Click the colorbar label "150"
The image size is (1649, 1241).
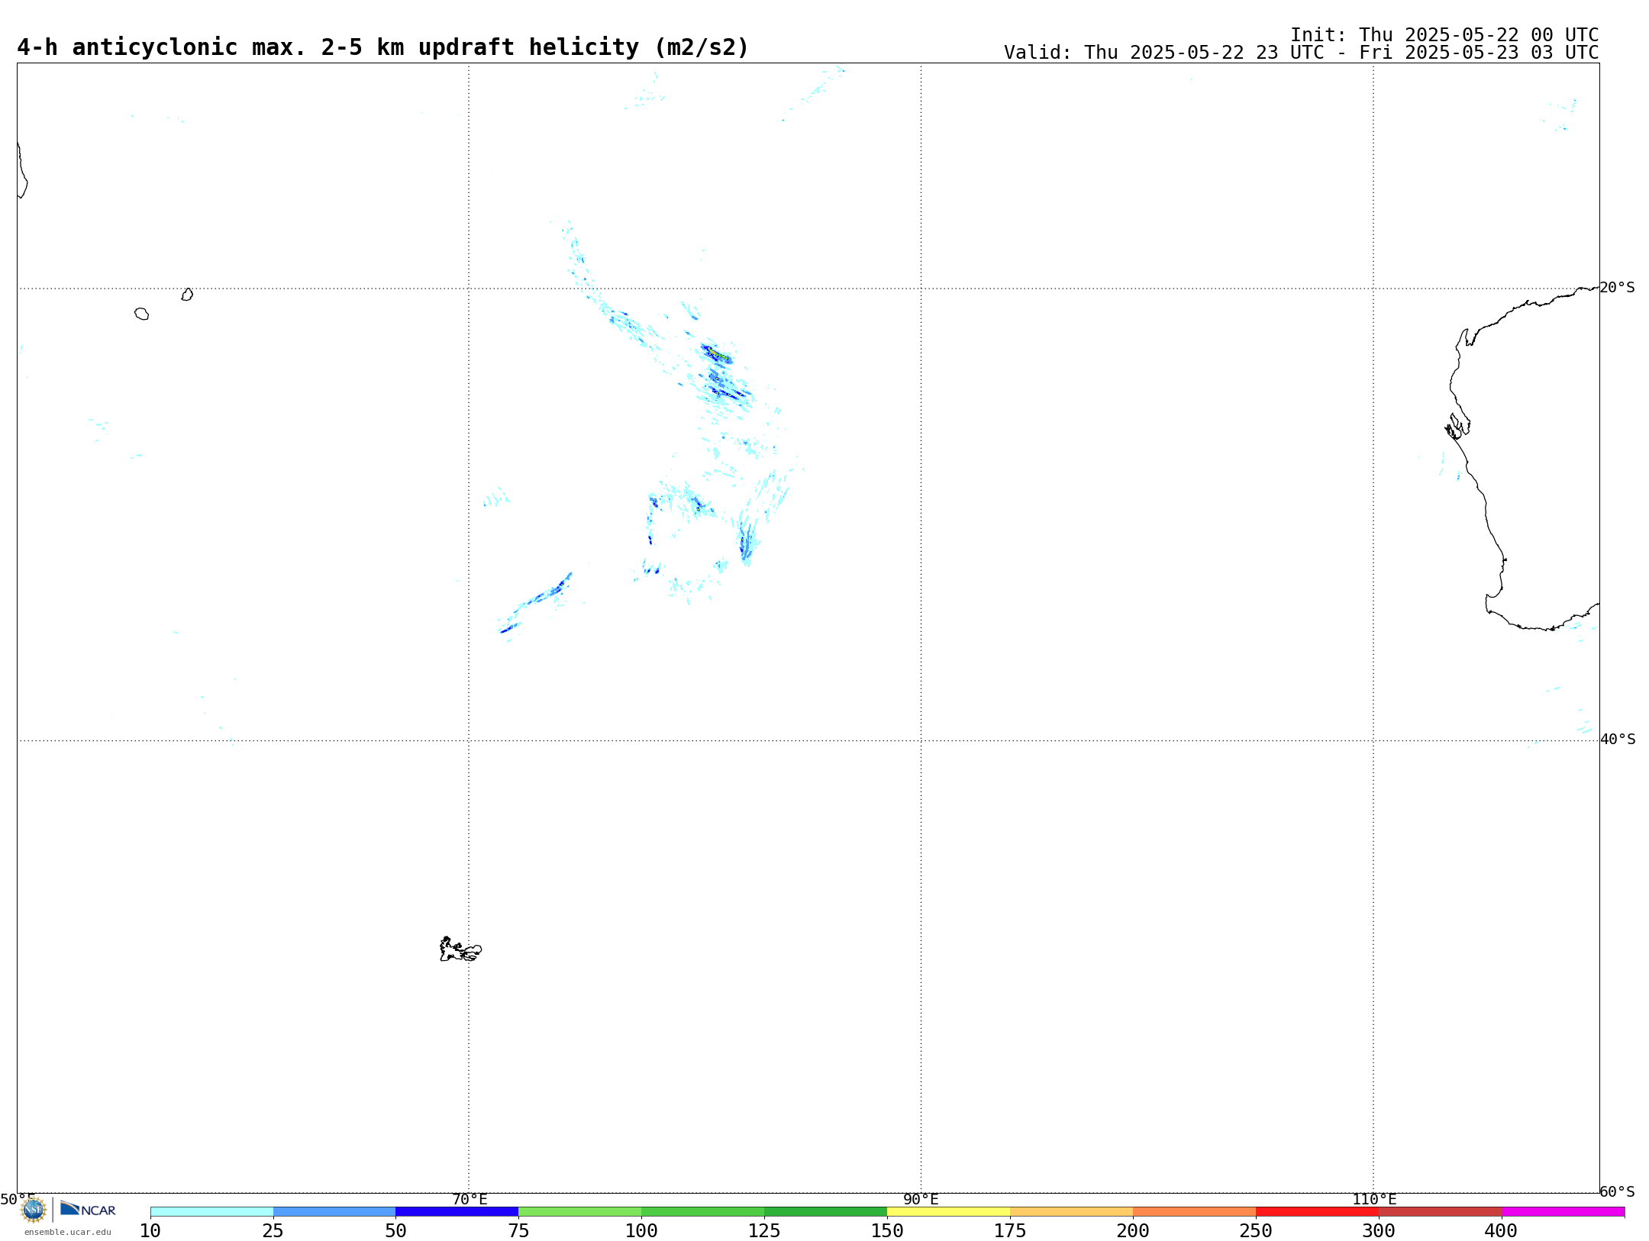point(887,1230)
